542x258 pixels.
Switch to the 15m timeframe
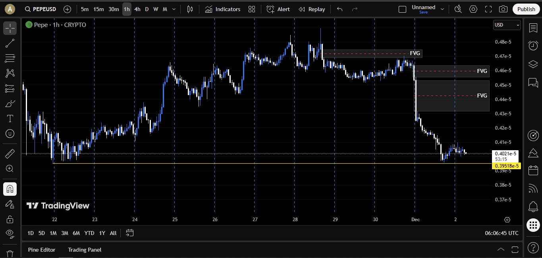click(x=98, y=9)
